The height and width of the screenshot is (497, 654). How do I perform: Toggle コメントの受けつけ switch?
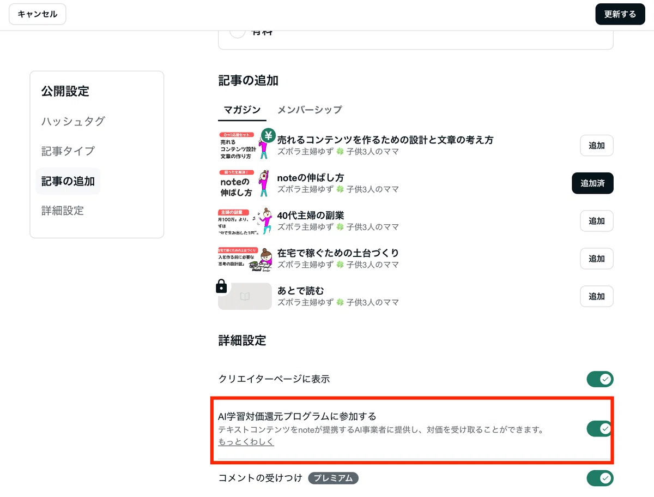[x=600, y=478]
